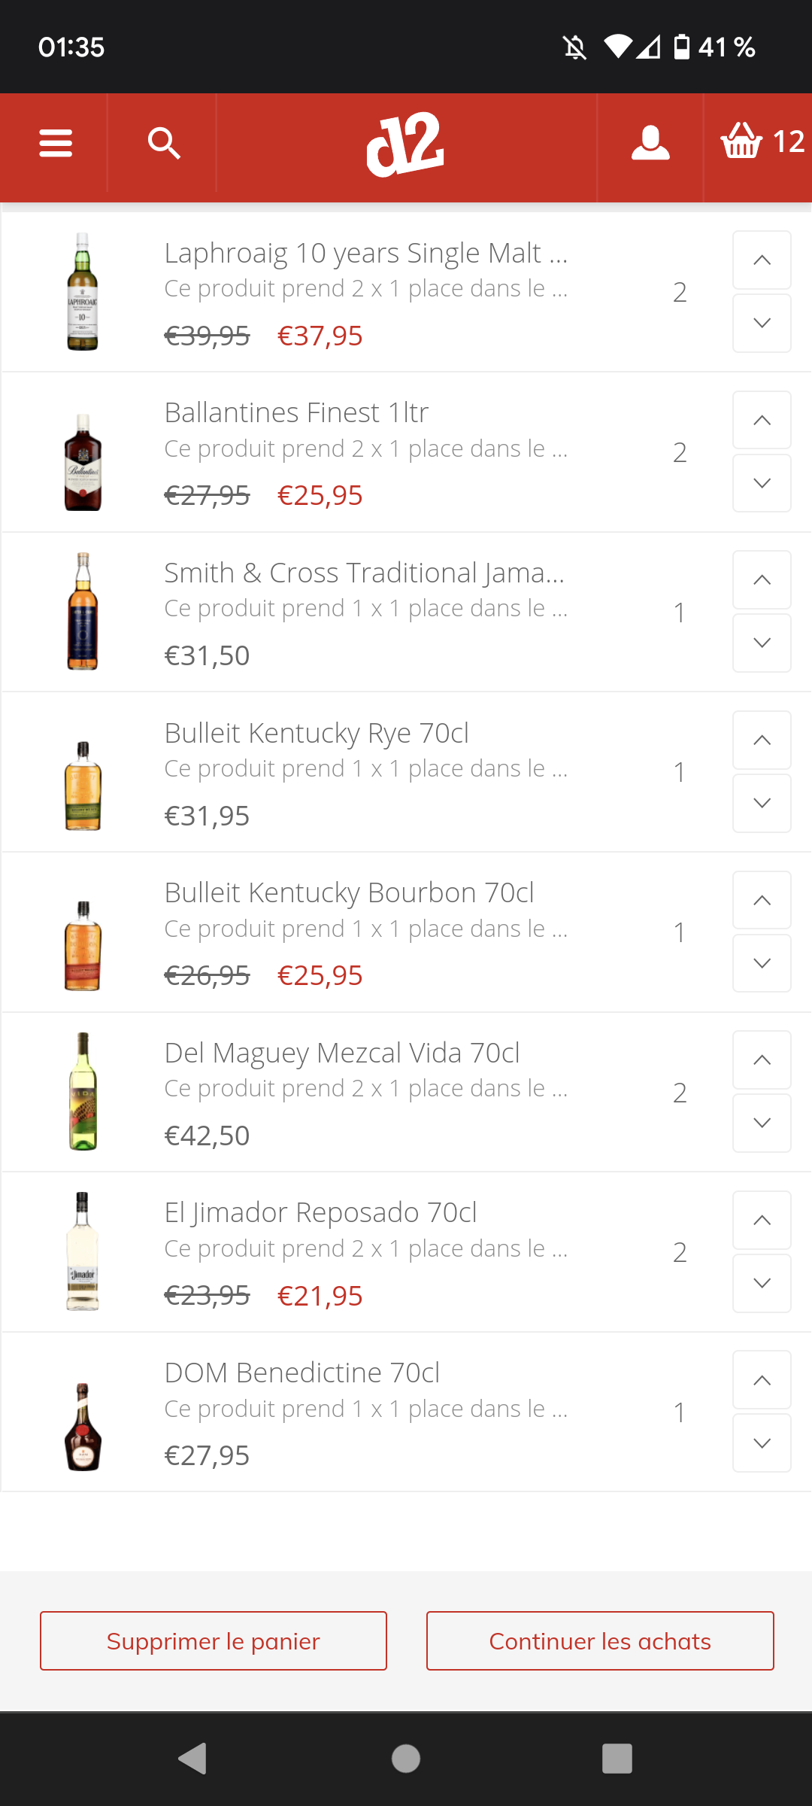Screen dimensions: 812x1806
Task: Increase Bulleit Kentucky Bourbon quantity
Action: click(x=762, y=901)
